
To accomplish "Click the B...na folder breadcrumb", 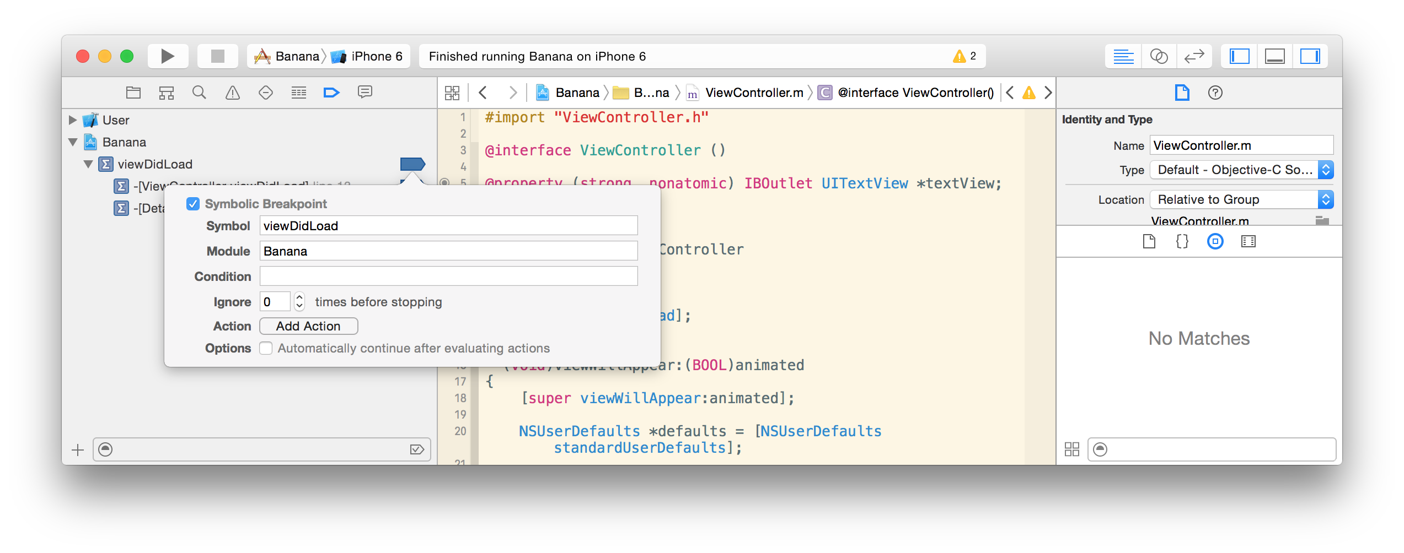I will coord(641,93).
